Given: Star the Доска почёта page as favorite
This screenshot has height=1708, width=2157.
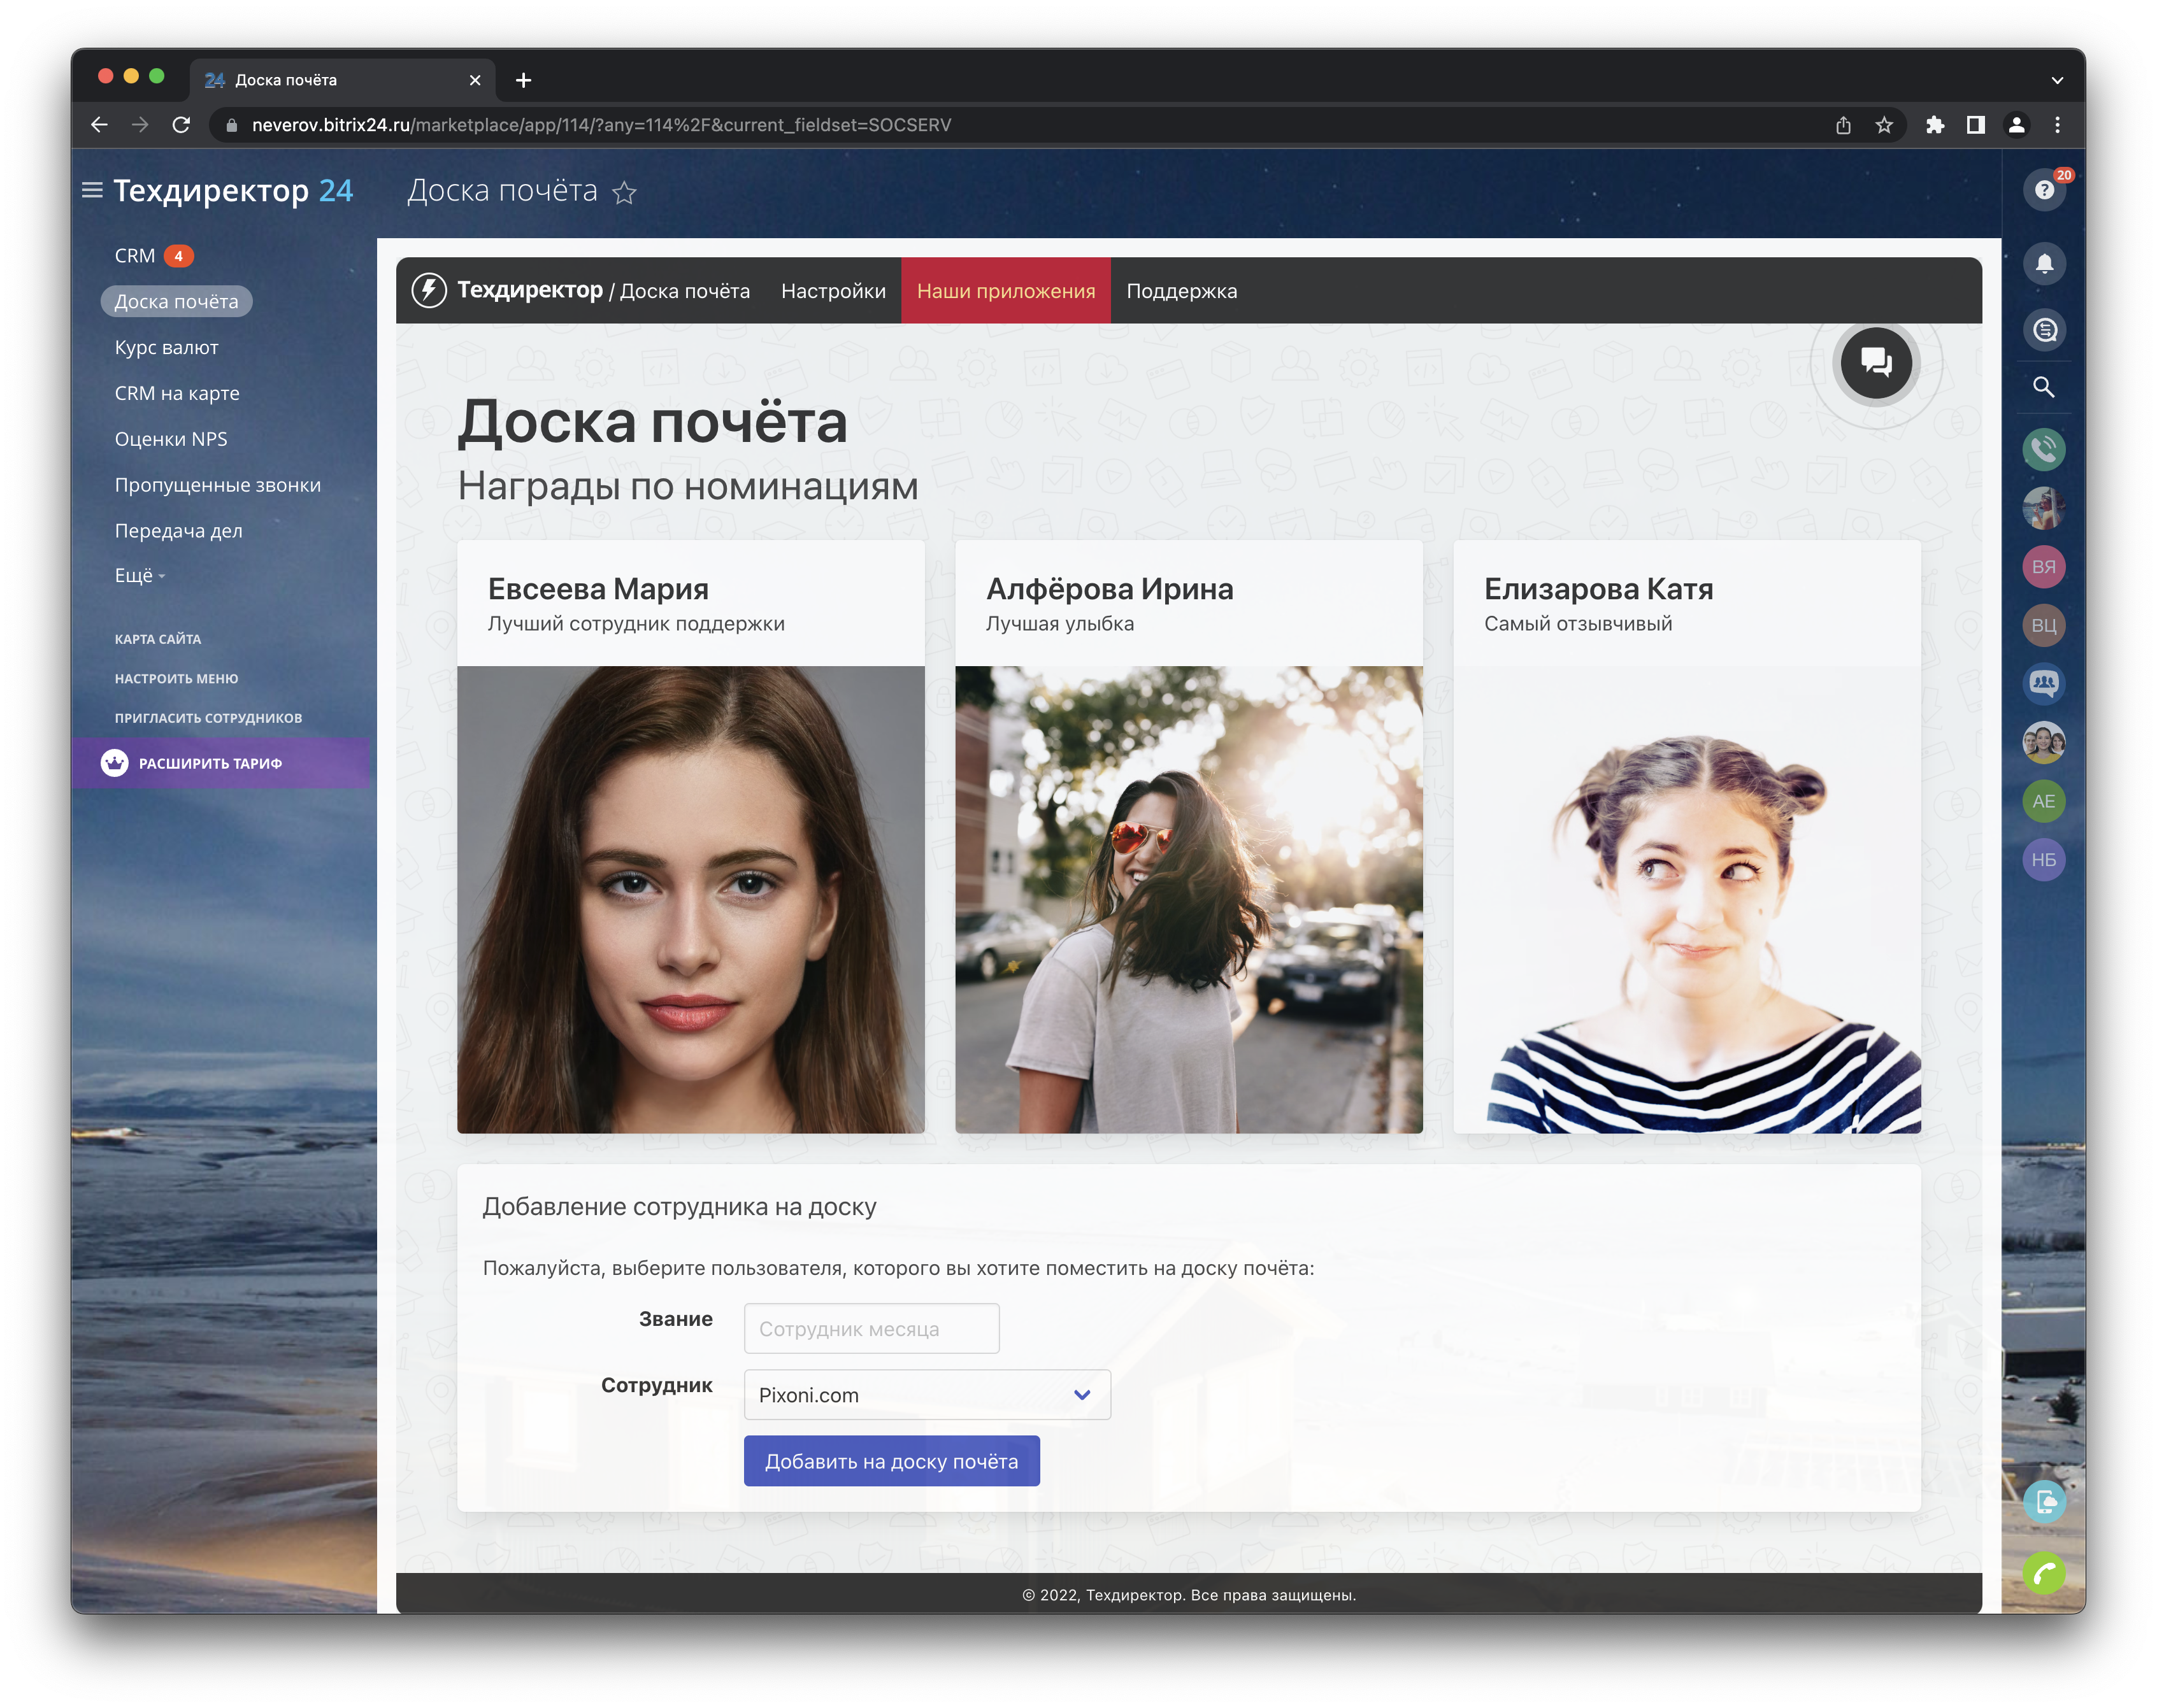Looking at the screenshot, I should [x=624, y=192].
